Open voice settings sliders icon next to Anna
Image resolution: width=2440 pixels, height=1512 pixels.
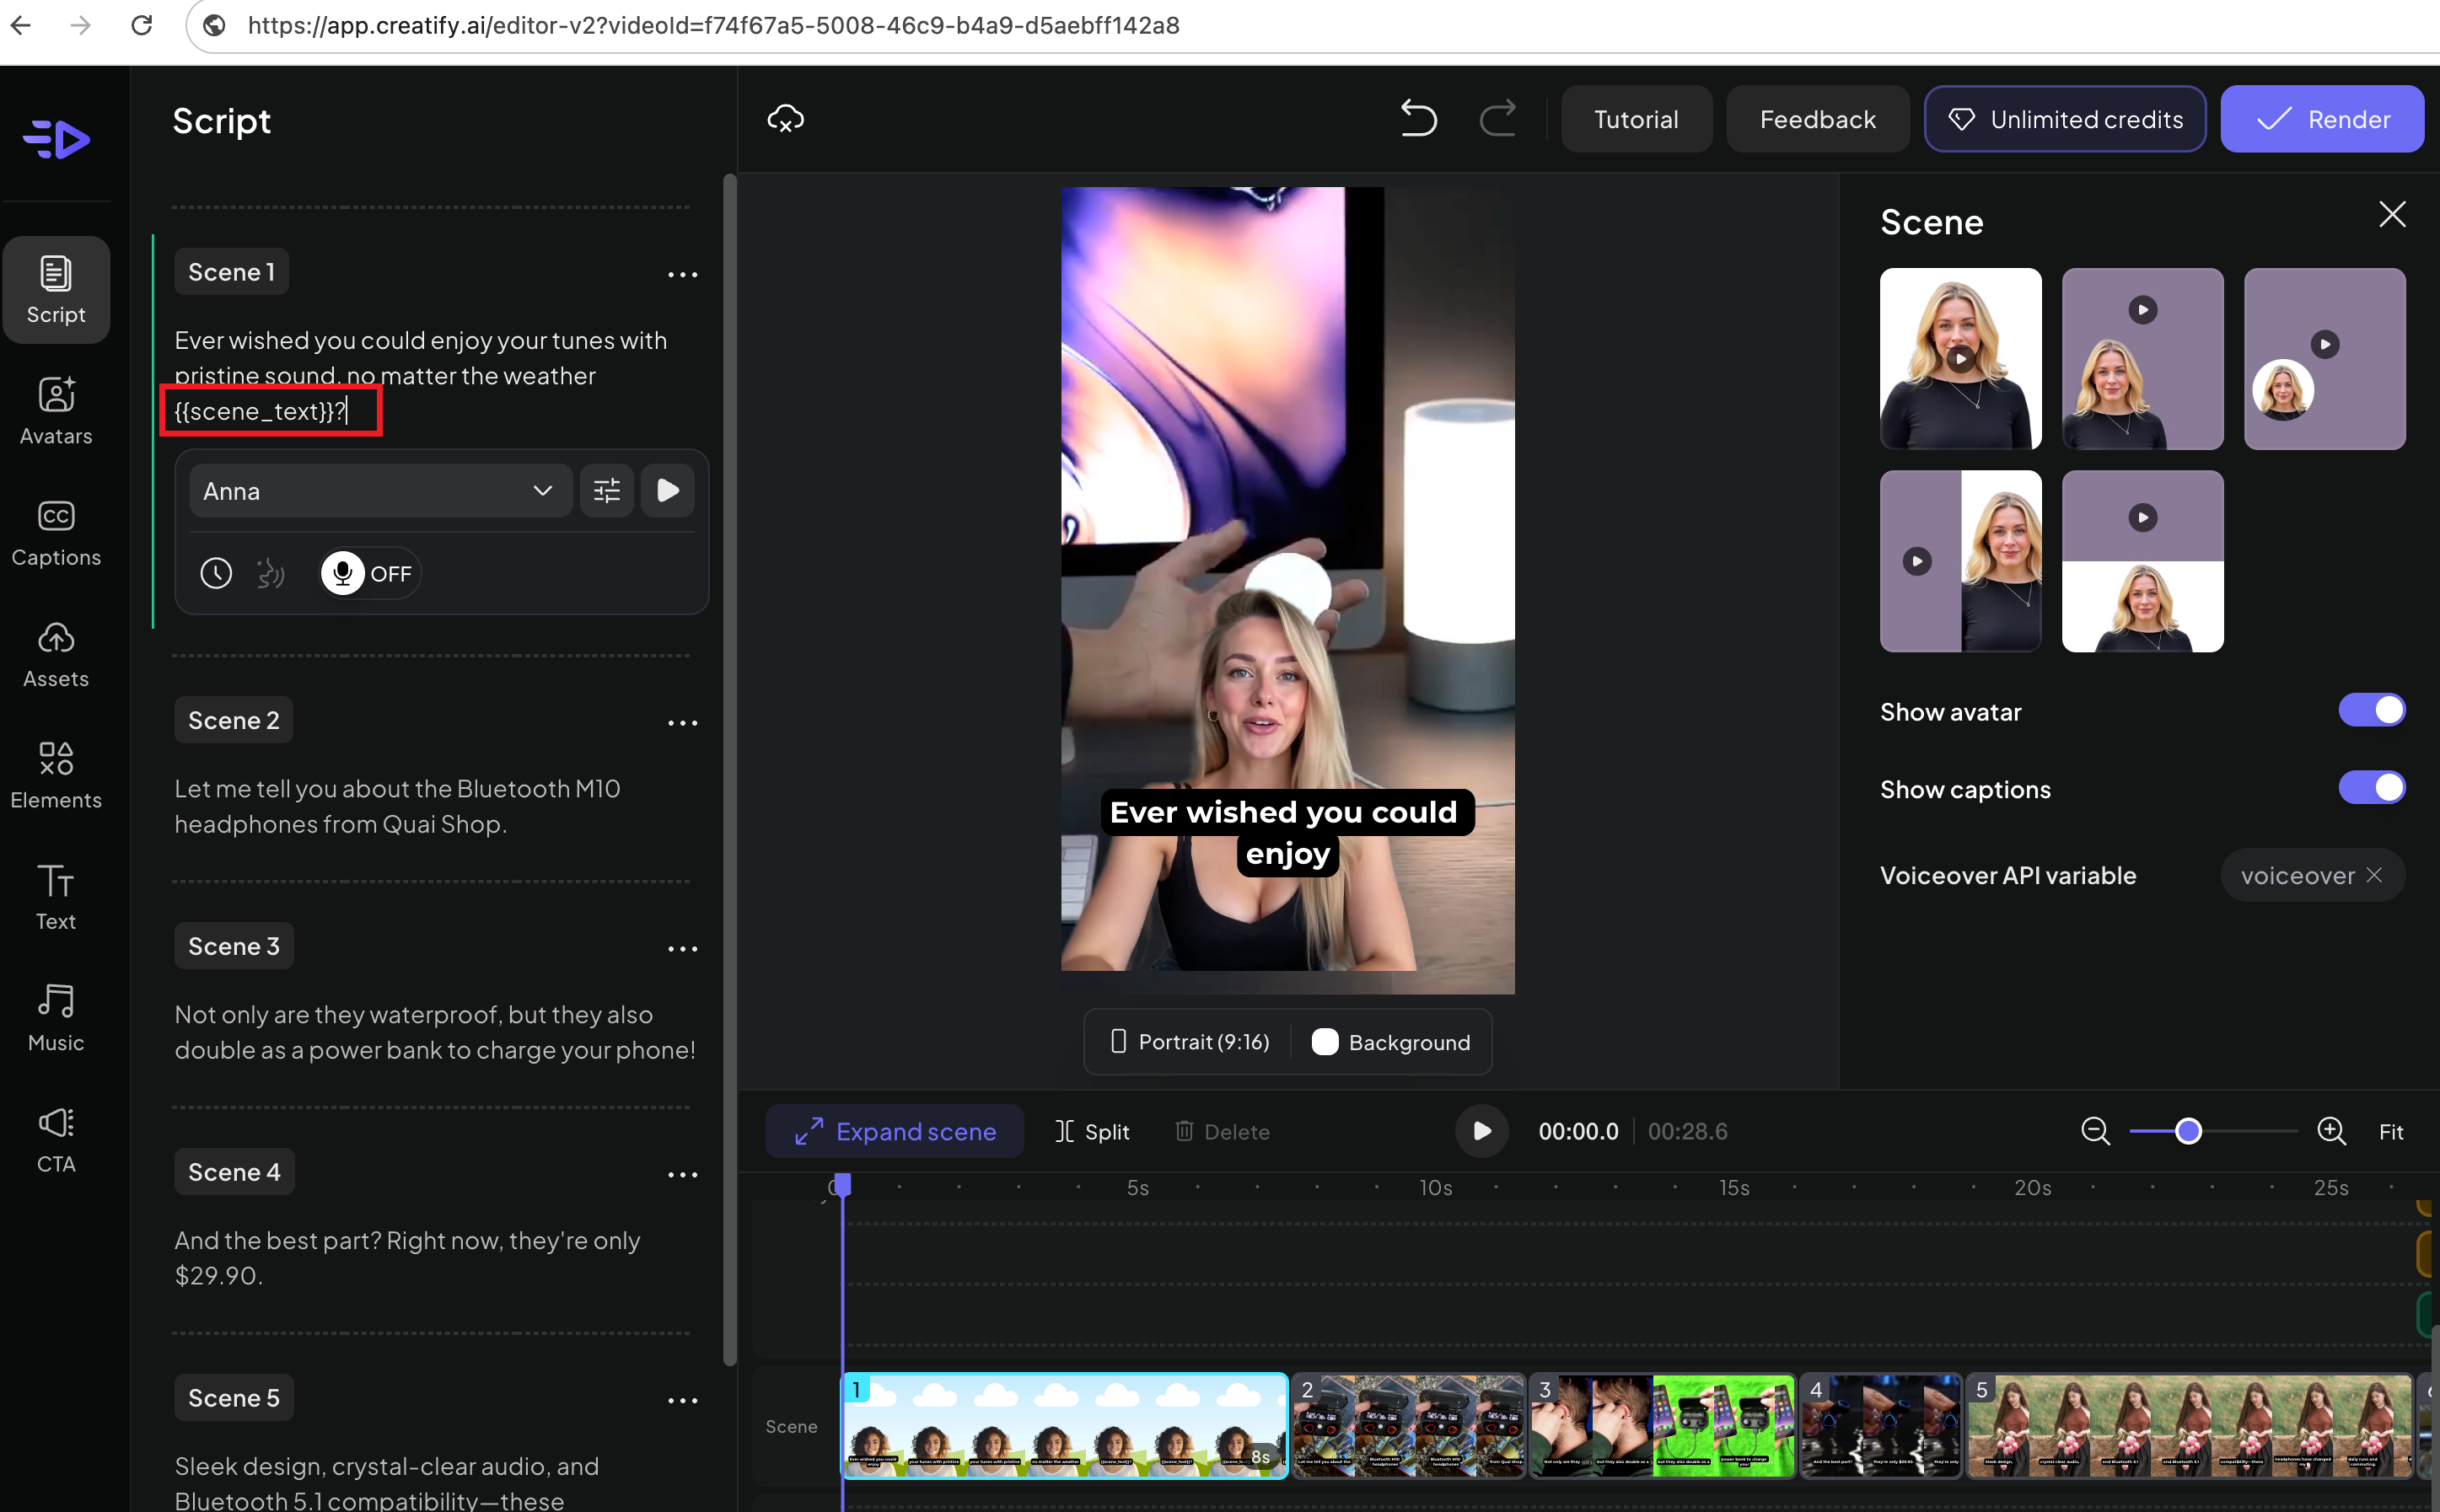click(606, 490)
